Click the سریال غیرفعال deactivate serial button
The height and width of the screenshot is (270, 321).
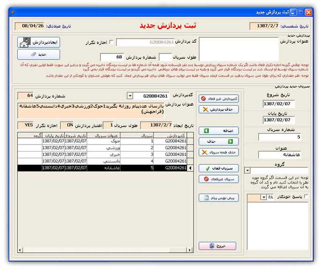[219, 179]
